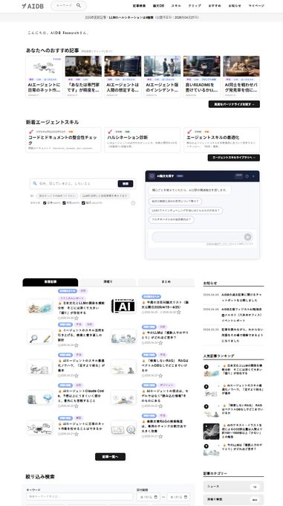The image size is (283, 506).
Task: Open recommended card AIエージェントは人間の想定する
Action: [123, 77]
